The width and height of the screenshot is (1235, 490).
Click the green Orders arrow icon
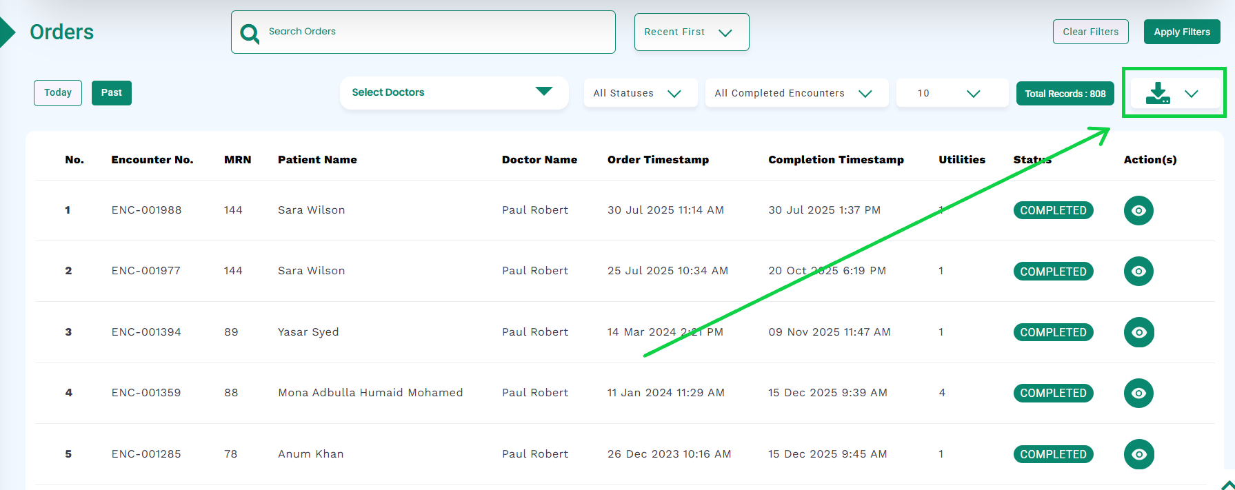8,32
